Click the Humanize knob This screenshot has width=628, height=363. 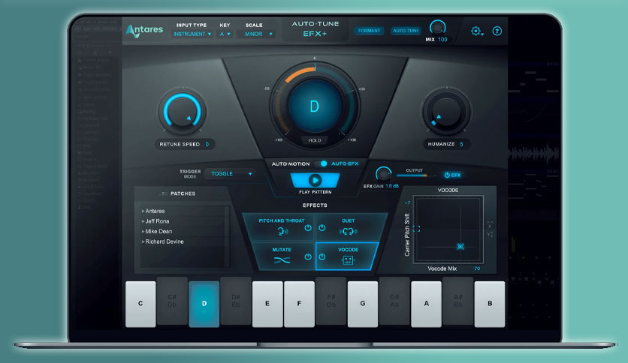[x=446, y=111]
